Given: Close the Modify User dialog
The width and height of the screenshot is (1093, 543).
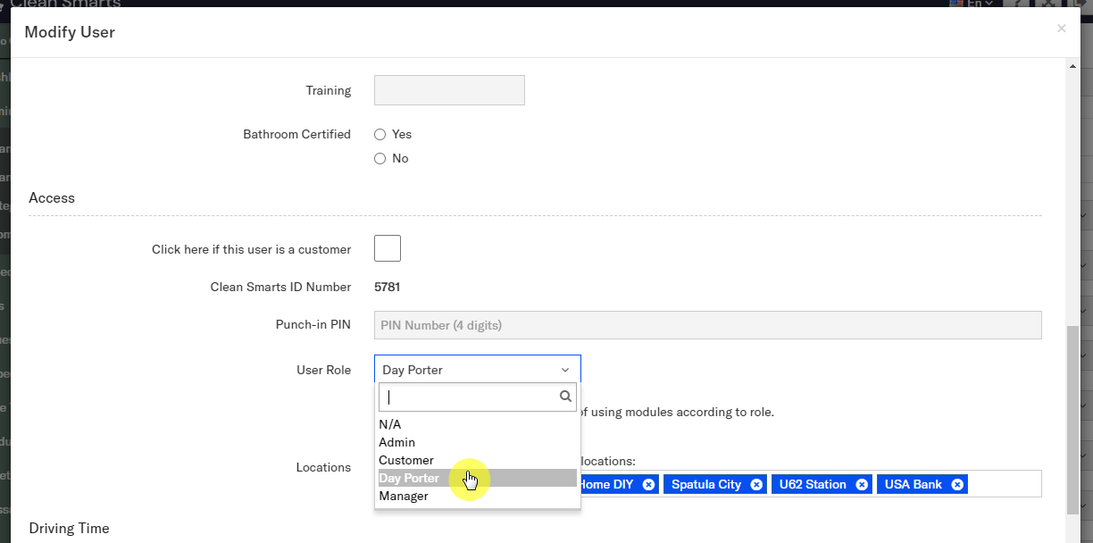Looking at the screenshot, I should [1061, 29].
